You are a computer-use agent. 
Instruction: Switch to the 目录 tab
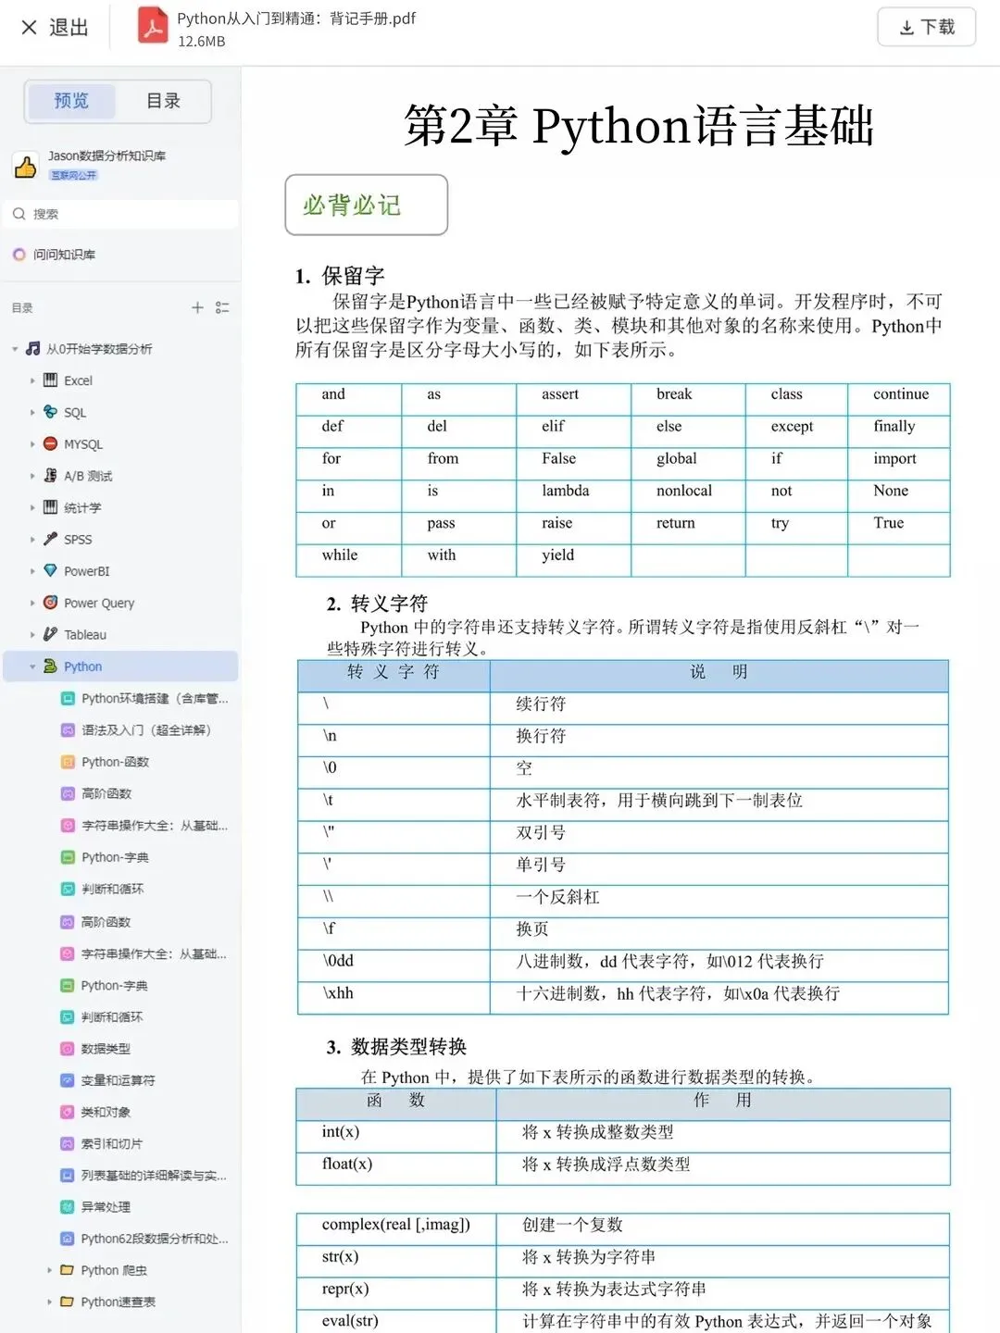tap(163, 101)
